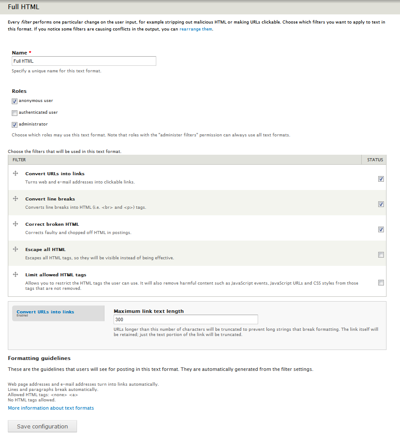Enable the authenticated user role
The width and height of the screenshot is (400, 438).
15,113
